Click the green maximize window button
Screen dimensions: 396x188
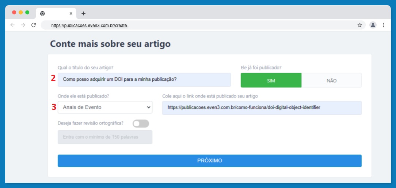click(27, 12)
